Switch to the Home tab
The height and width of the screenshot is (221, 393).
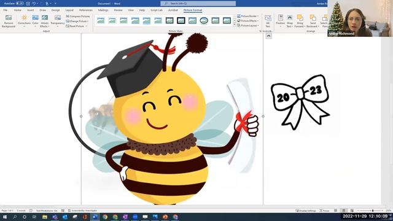[17, 10]
